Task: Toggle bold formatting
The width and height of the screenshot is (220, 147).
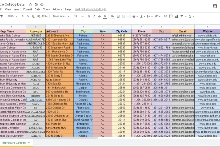Action: [89, 16]
